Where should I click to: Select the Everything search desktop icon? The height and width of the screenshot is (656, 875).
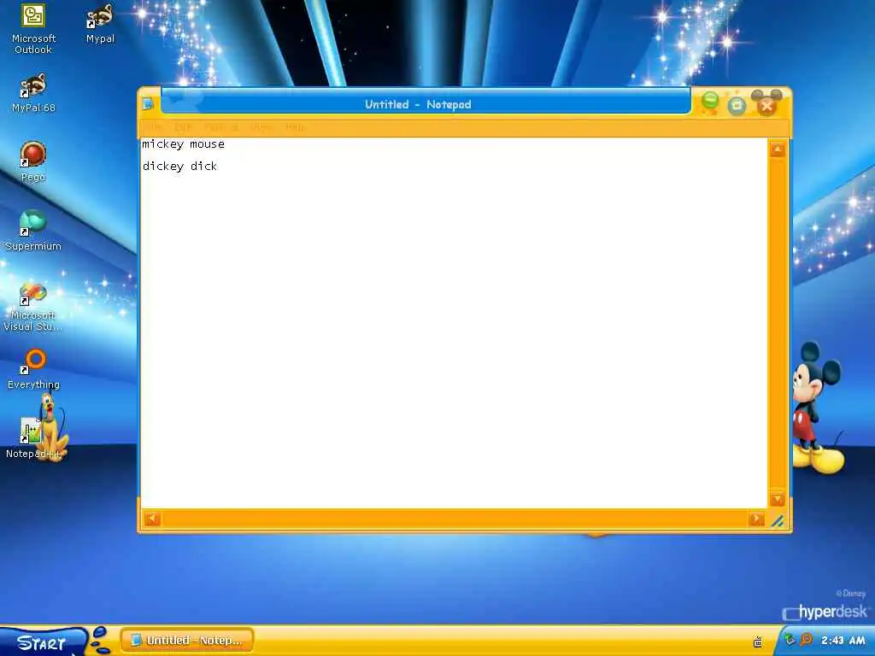pyautogui.click(x=33, y=369)
